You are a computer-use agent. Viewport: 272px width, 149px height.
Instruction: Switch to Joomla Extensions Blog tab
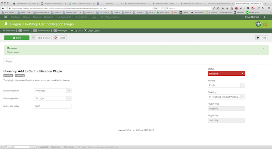point(81,3)
